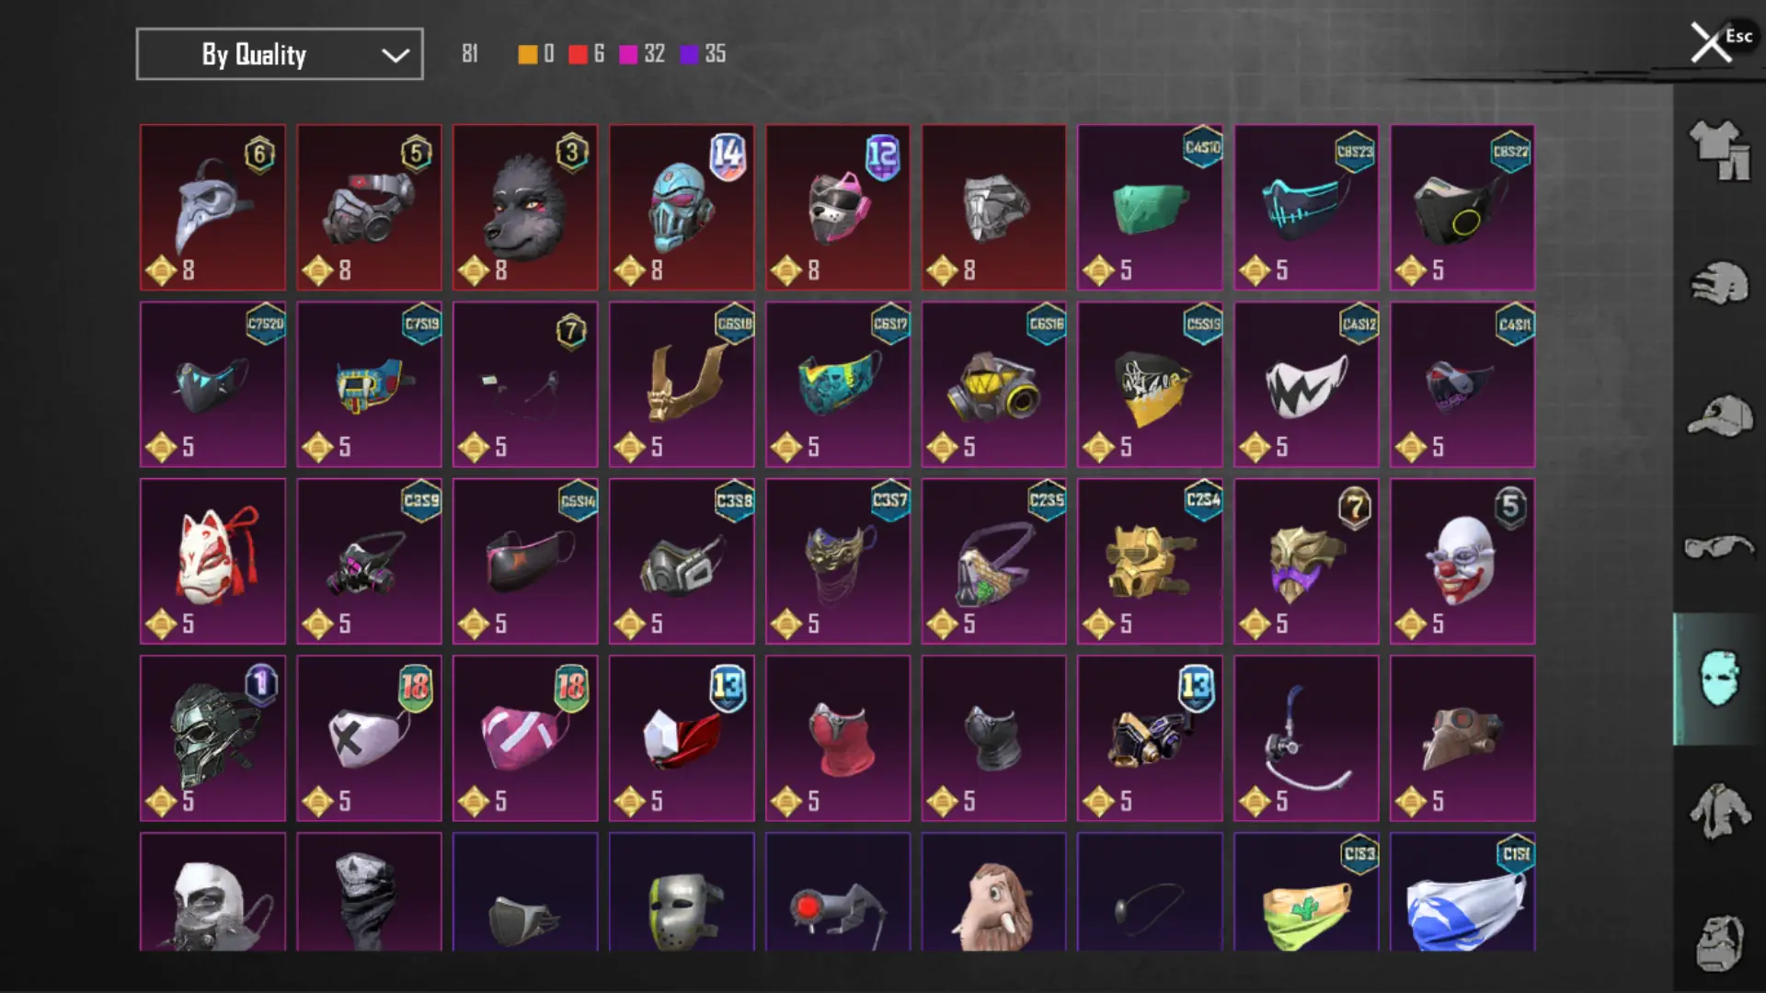Open the baseball cap category icon
This screenshot has height=993, width=1766.
tap(1719, 417)
